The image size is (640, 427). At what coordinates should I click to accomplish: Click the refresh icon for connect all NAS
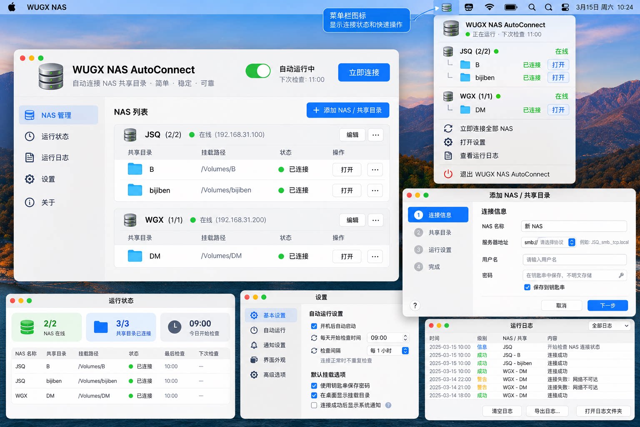[x=448, y=128]
